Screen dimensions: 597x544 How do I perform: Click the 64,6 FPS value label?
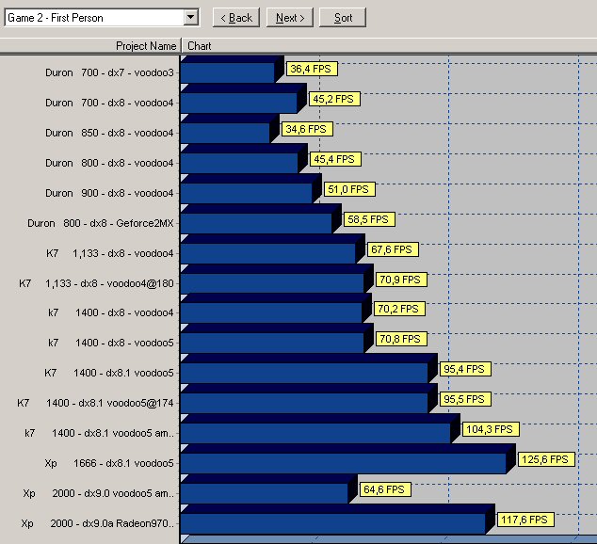385,489
